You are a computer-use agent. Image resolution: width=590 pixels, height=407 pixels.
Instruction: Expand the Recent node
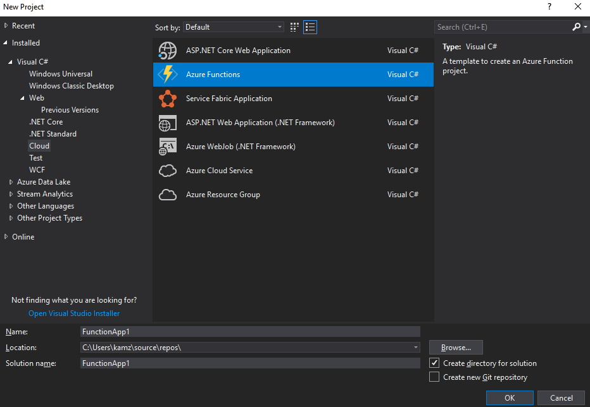[6, 26]
